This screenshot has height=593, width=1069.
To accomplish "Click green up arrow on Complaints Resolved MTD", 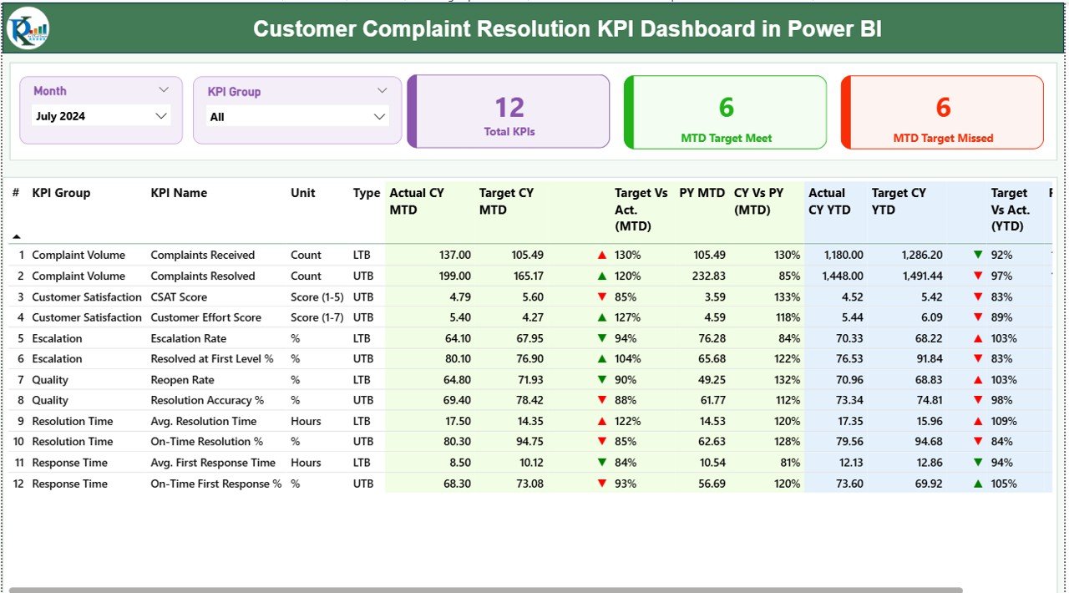I will [x=601, y=276].
